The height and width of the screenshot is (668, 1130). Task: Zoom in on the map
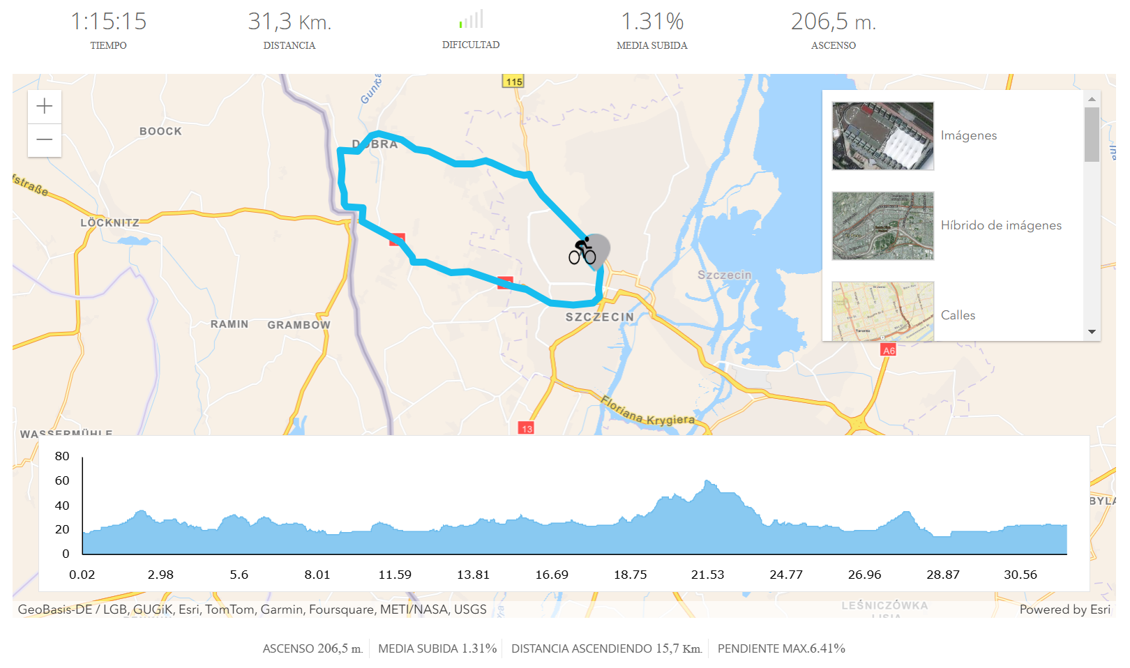click(x=45, y=107)
